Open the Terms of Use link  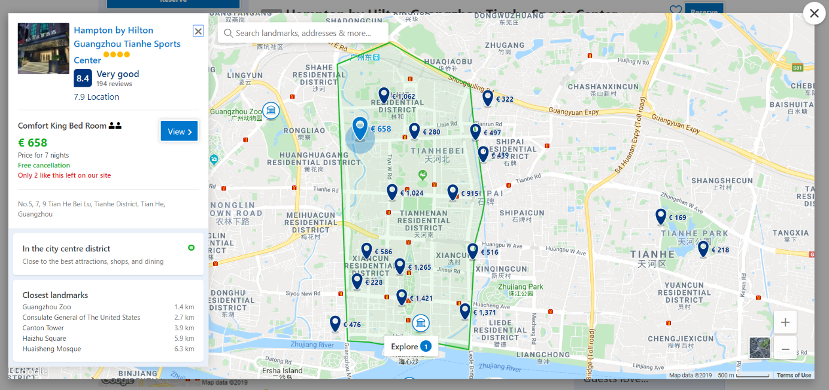click(x=794, y=375)
